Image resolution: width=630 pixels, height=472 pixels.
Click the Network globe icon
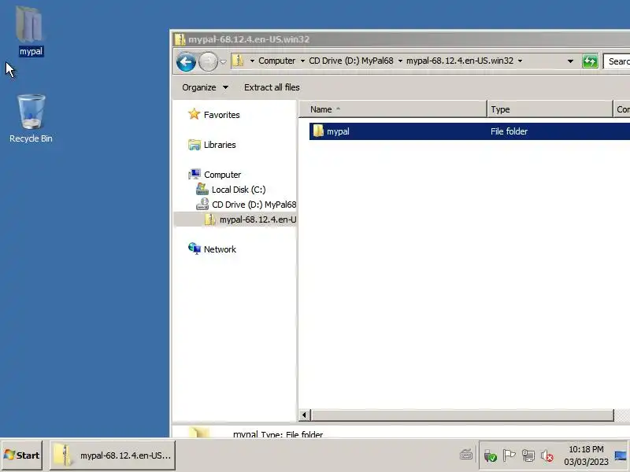(195, 249)
